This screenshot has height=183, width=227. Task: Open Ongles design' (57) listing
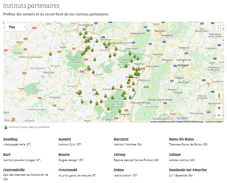[x=71, y=160]
